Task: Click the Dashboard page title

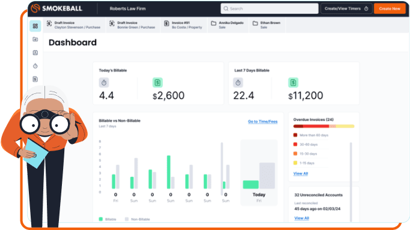Action: click(x=73, y=42)
